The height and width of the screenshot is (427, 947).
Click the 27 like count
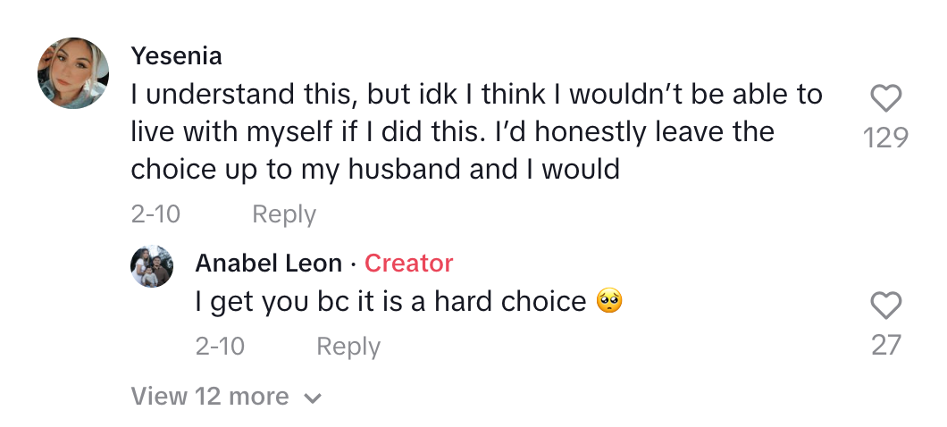pos(885,345)
